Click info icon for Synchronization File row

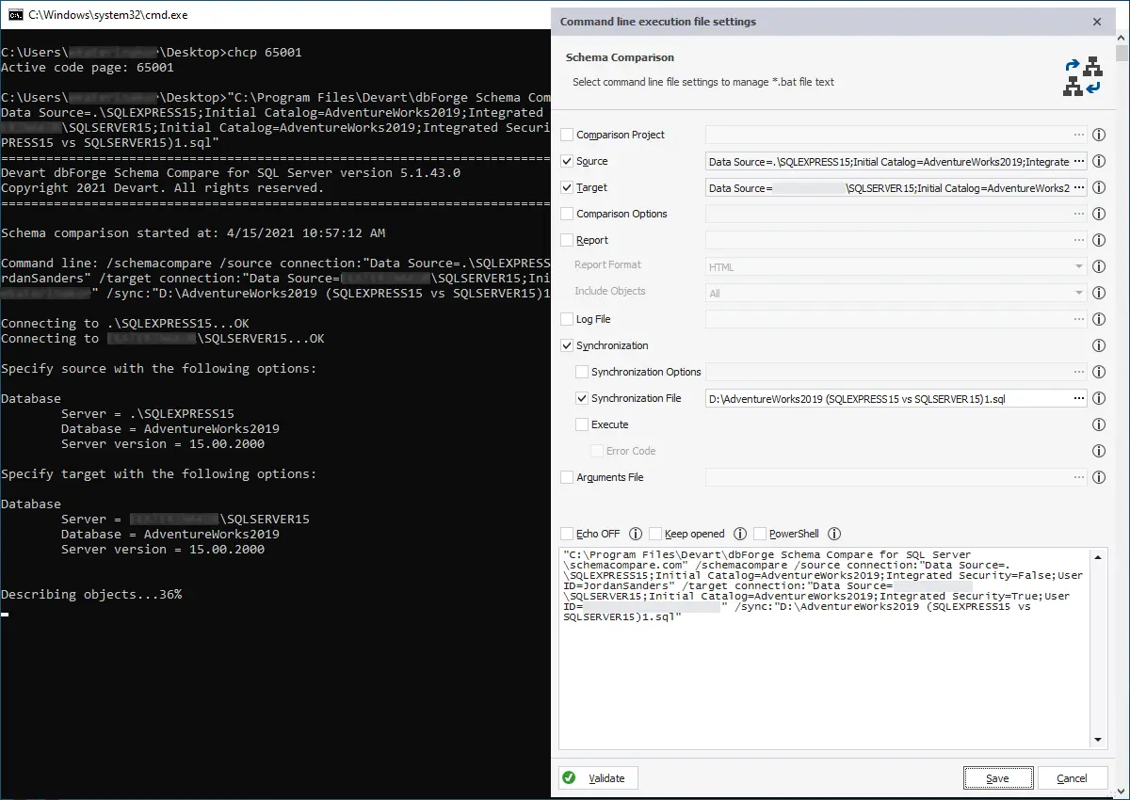(1098, 398)
